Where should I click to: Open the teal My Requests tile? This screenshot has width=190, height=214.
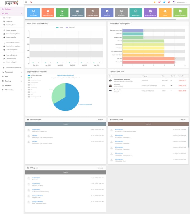tap(136, 13)
